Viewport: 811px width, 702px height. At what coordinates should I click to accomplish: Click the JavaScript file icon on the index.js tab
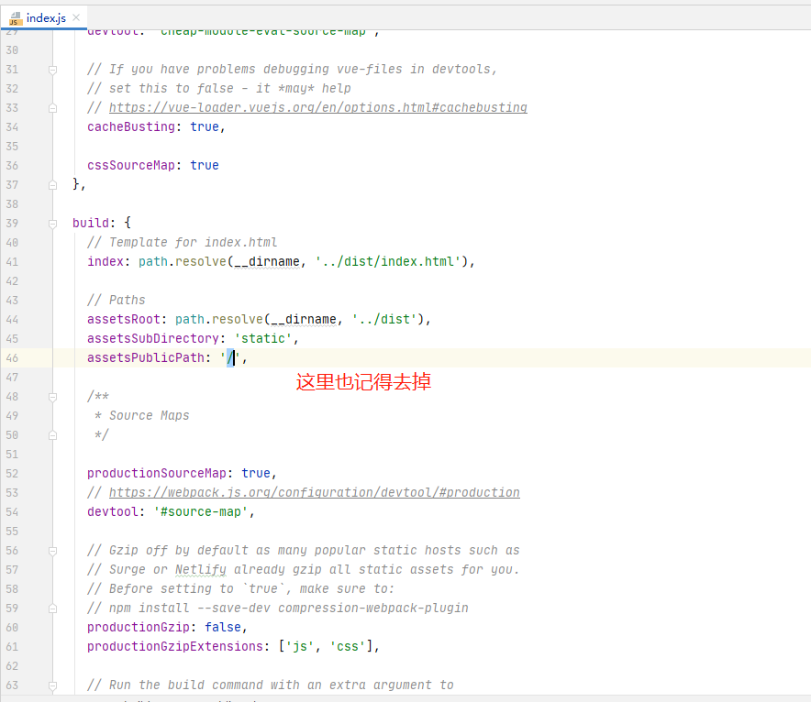pyautogui.click(x=15, y=16)
